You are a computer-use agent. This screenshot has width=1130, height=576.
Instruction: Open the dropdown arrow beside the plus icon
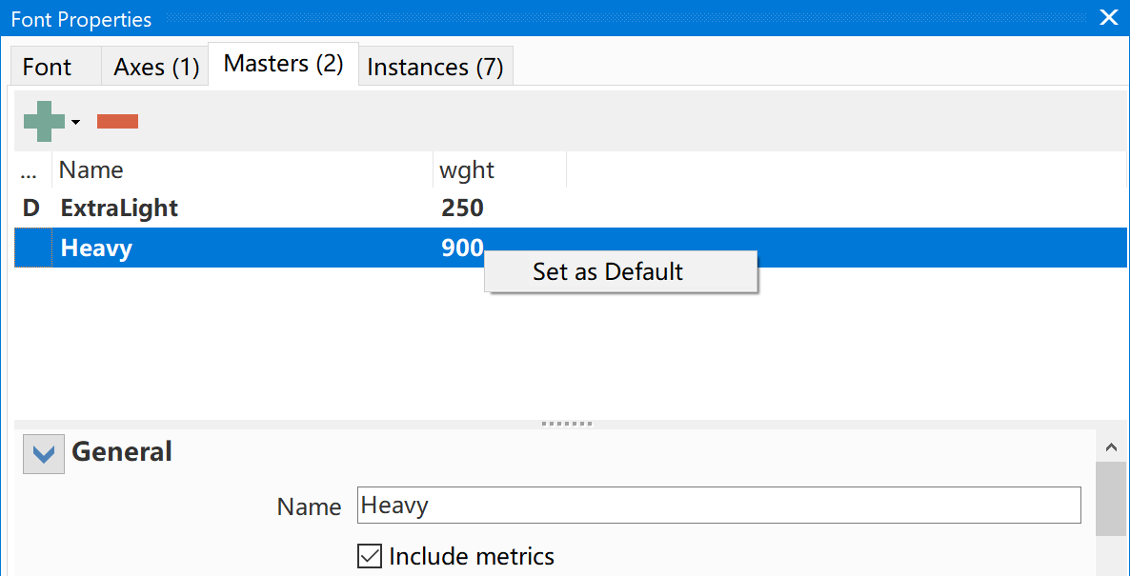pyautogui.click(x=75, y=122)
